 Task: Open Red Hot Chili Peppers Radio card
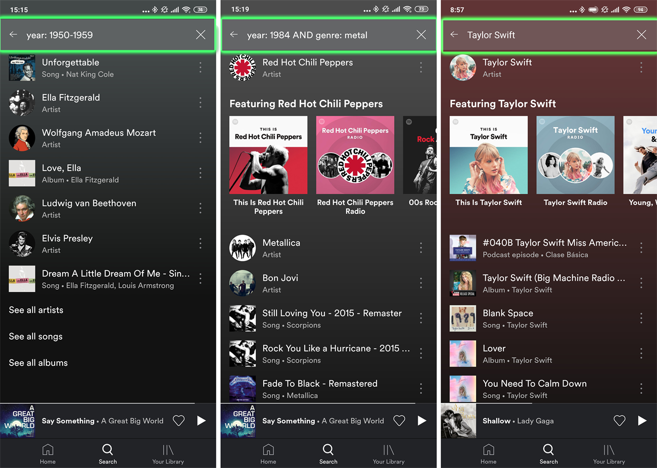point(355,166)
